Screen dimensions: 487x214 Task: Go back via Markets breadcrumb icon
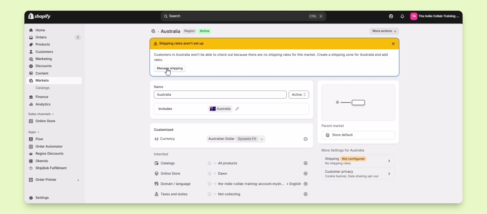[x=153, y=31]
